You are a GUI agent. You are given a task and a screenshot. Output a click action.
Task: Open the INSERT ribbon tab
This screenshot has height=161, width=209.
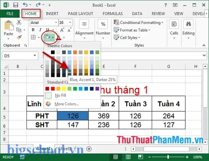coord(52,14)
